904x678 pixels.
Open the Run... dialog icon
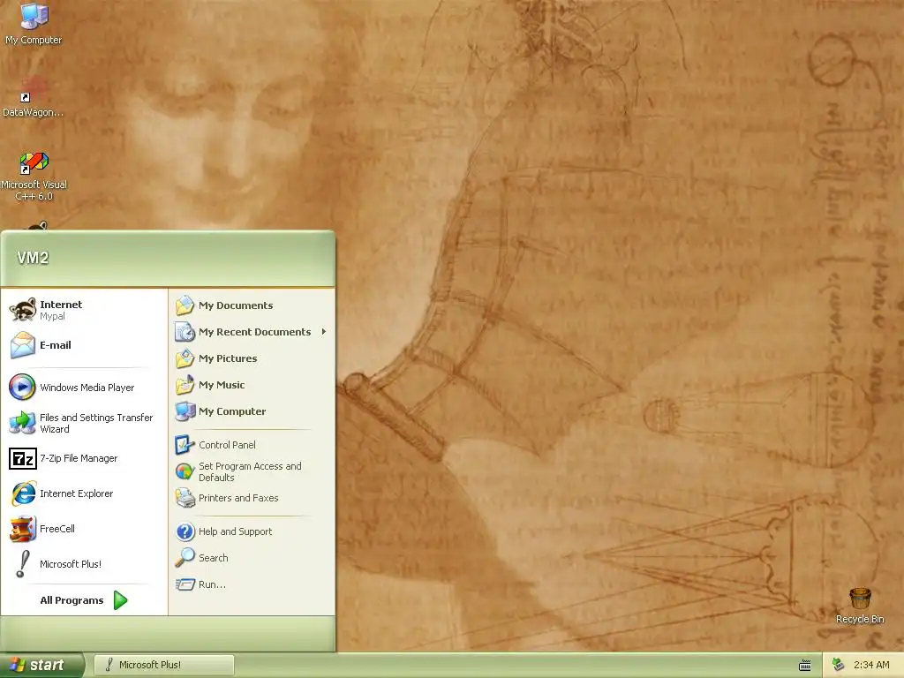click(185, 584)
